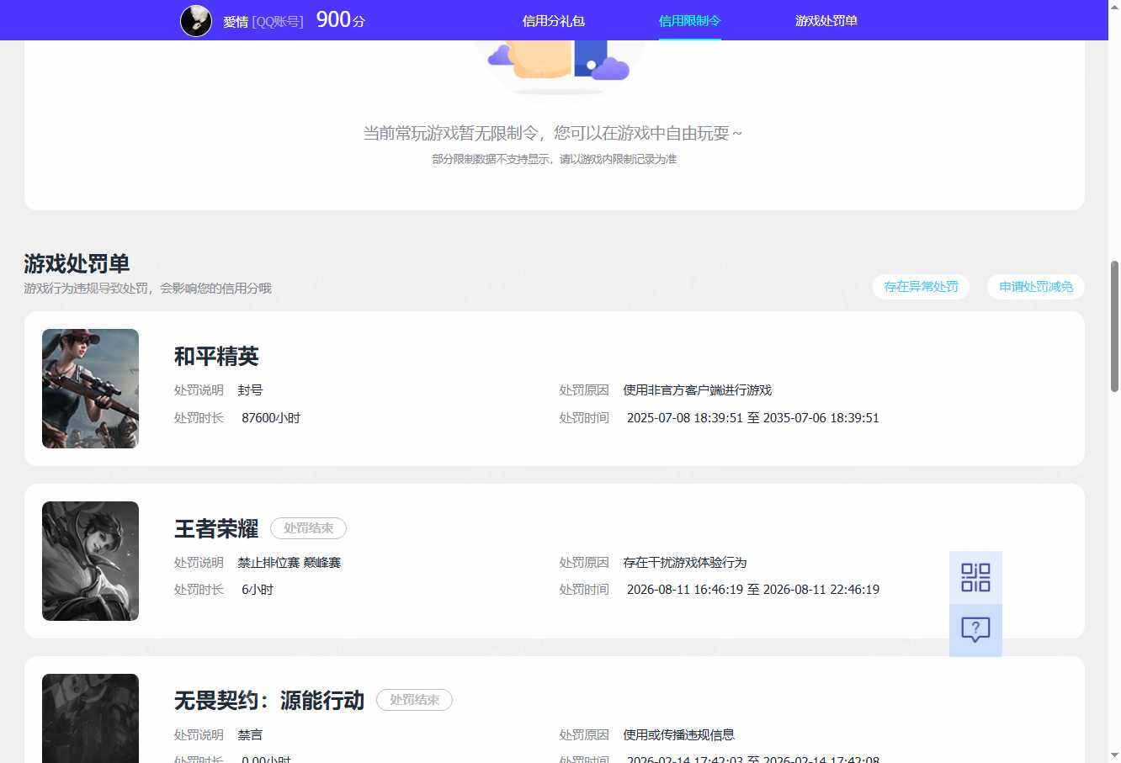Click 使用或传播违规信息 reason text
Screen dimensions: 1121x763
[679, 735]
